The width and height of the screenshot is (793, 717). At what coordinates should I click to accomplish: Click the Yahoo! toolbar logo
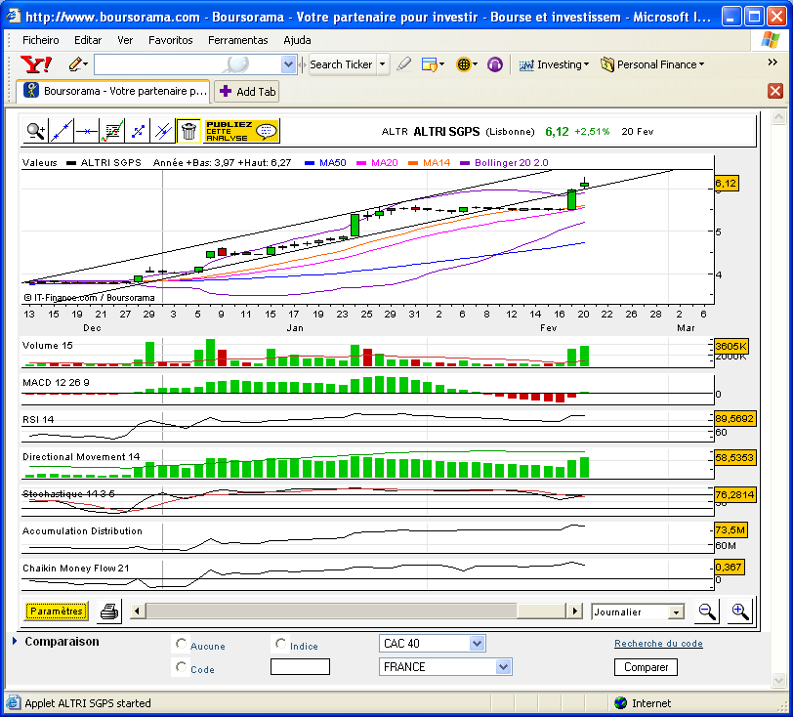pos(36,64)
